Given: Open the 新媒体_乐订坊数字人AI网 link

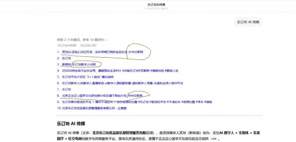Looking at the screenshot, I should 79,65.
